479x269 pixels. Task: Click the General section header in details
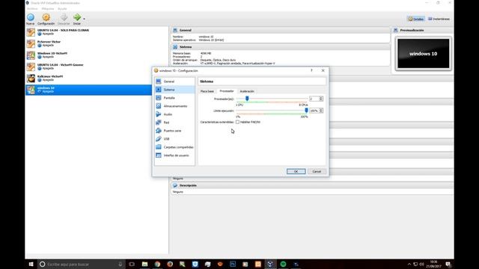click(281, 30)
